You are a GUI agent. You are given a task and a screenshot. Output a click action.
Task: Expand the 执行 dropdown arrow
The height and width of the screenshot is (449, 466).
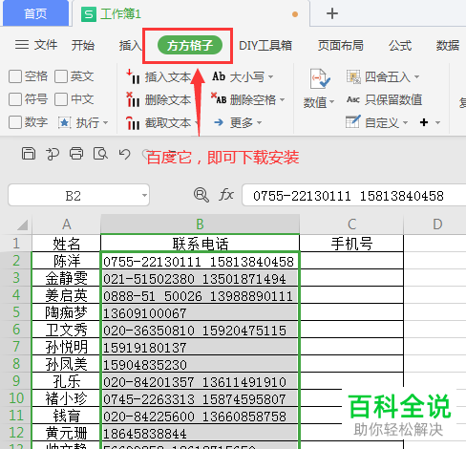click(x=106, y=123)
